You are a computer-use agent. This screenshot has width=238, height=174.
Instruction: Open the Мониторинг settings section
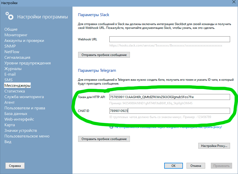coord(16,35)
